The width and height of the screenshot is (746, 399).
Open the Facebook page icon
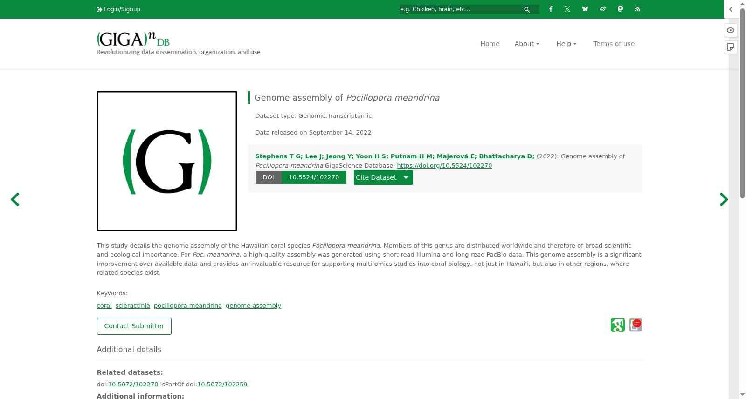551,9
